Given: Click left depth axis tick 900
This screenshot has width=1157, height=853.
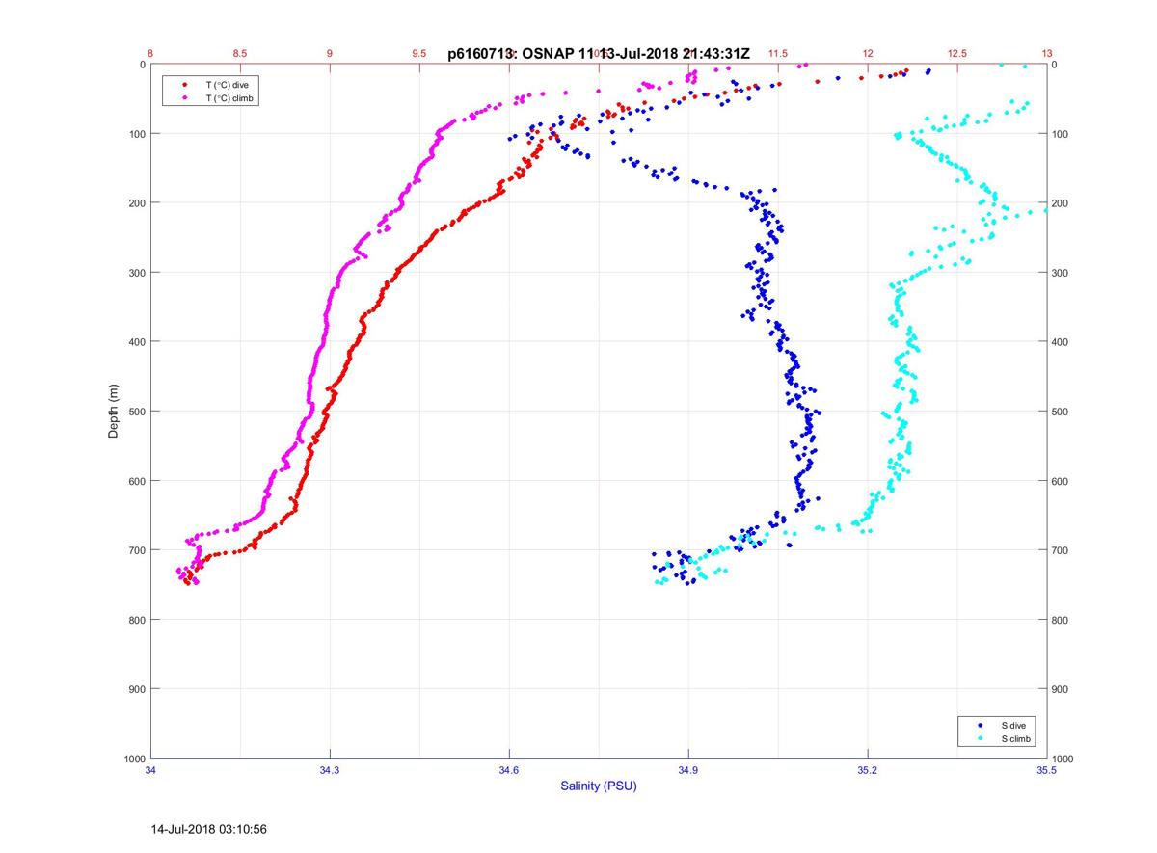Looking at the screenshot, I should [137, 689].
